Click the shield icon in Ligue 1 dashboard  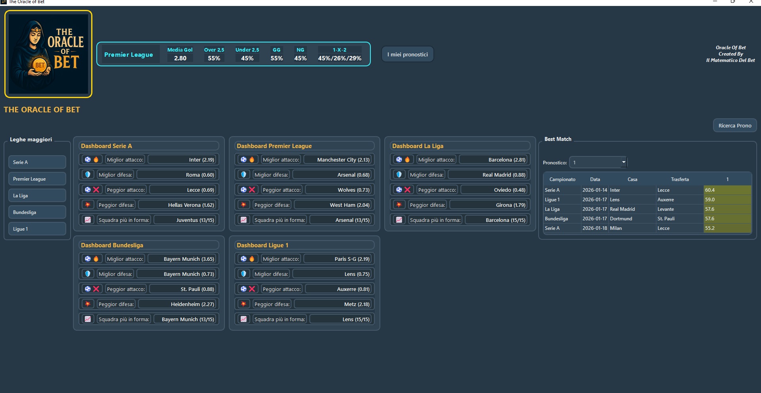coord(243,274)
